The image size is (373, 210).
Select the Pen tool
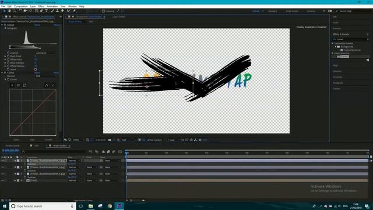pyautogui.click(x=41, y=11)
